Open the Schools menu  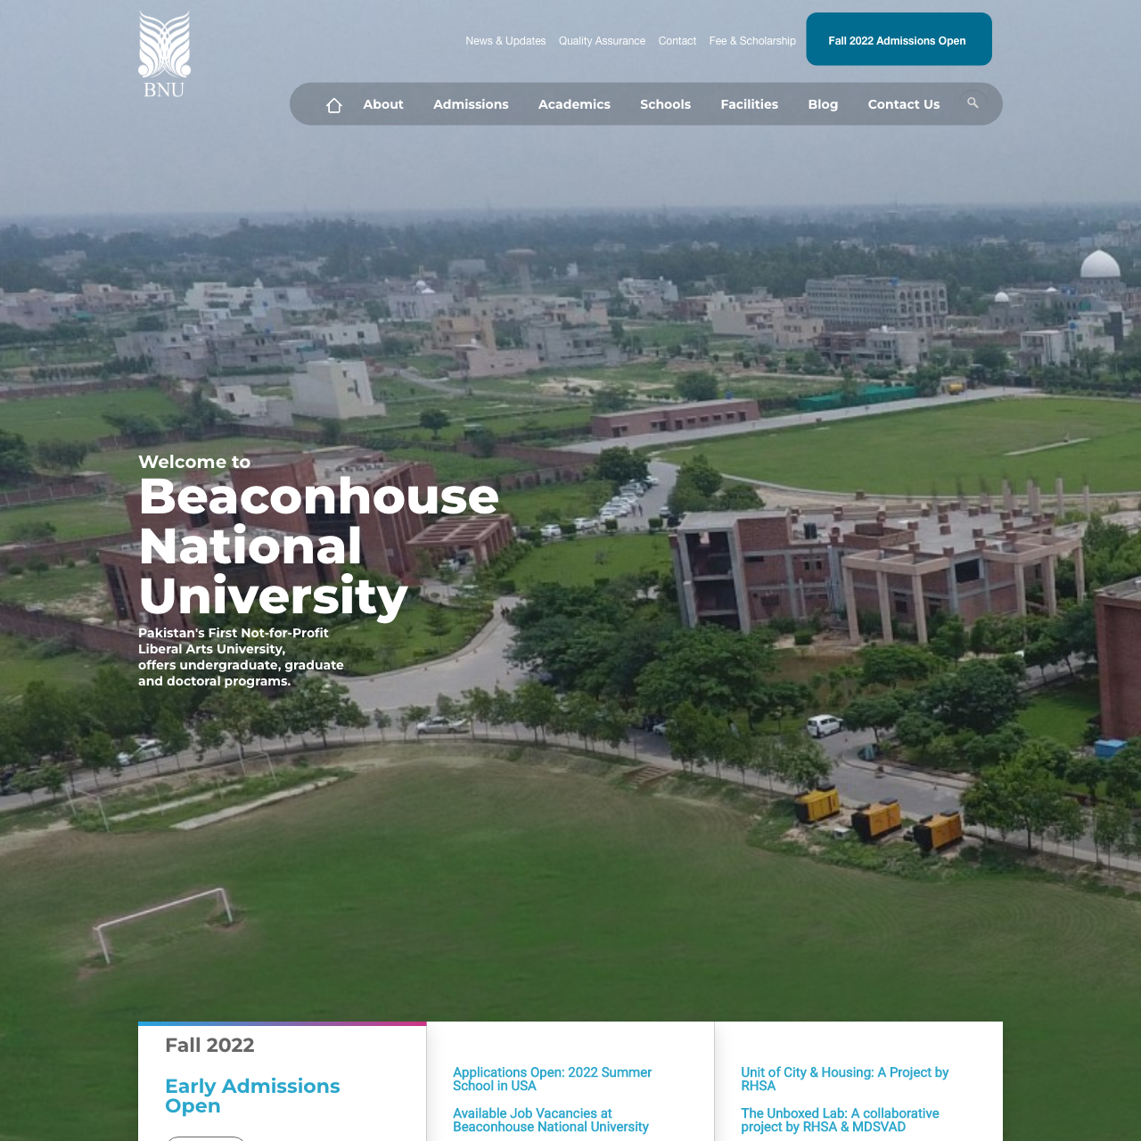pyautogui.click(x=665, y=104)
